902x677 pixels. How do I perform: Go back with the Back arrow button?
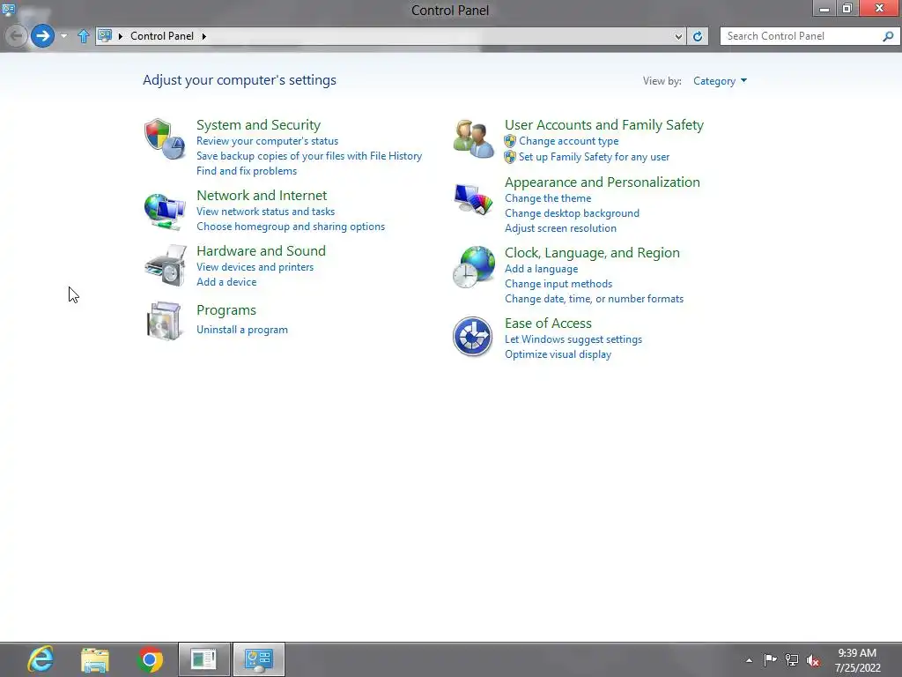click(16, 36)
